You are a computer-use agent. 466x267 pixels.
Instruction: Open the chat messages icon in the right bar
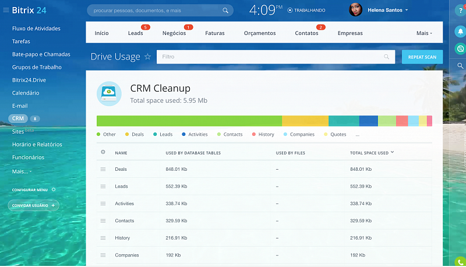pos(460,48)
